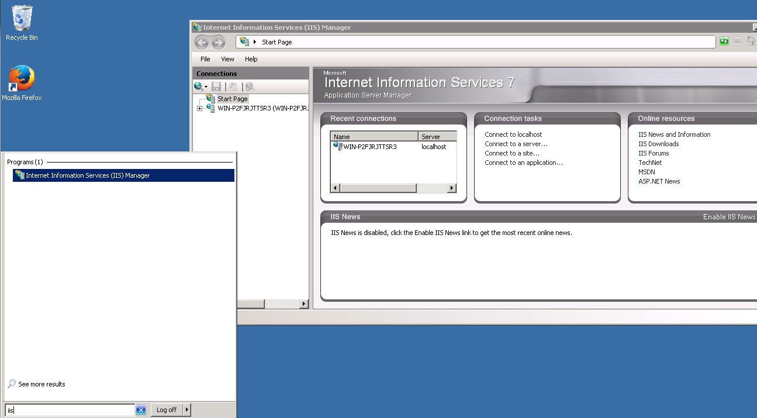Click the Delete Connection icon in Connections toolbar
This screenshot has height=418, width=757.
click(250, 87)
